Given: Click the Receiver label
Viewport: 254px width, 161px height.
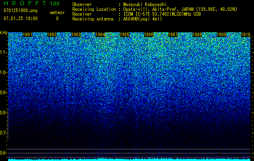Looking at the screenshot, I should tap(82, 14).
